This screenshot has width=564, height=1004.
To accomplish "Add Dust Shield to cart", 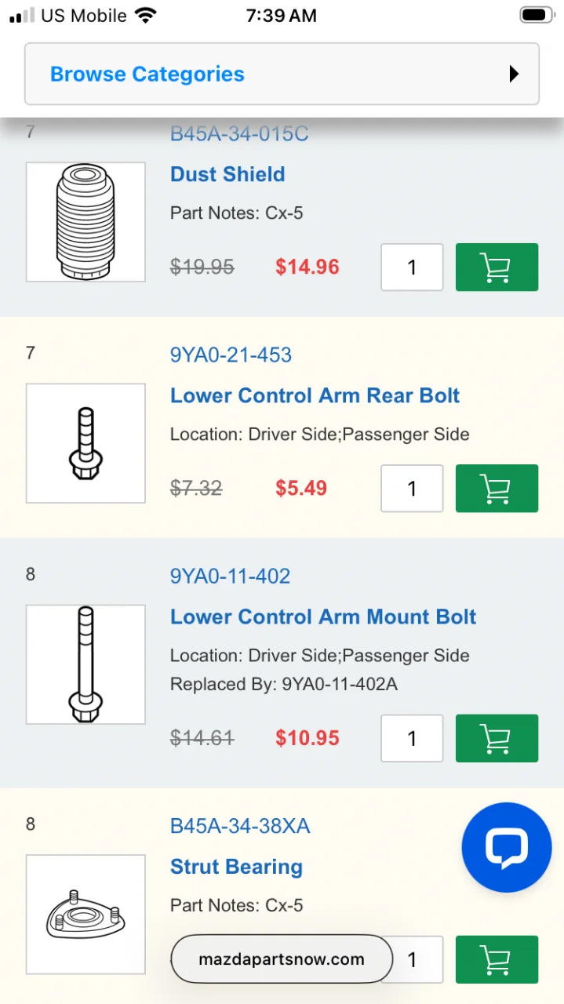I will [497, 267].
